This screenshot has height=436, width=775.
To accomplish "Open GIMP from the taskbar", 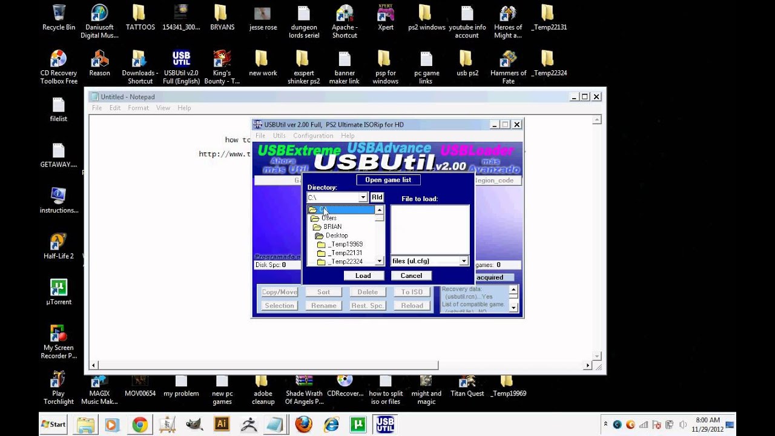I will [194, 424].
